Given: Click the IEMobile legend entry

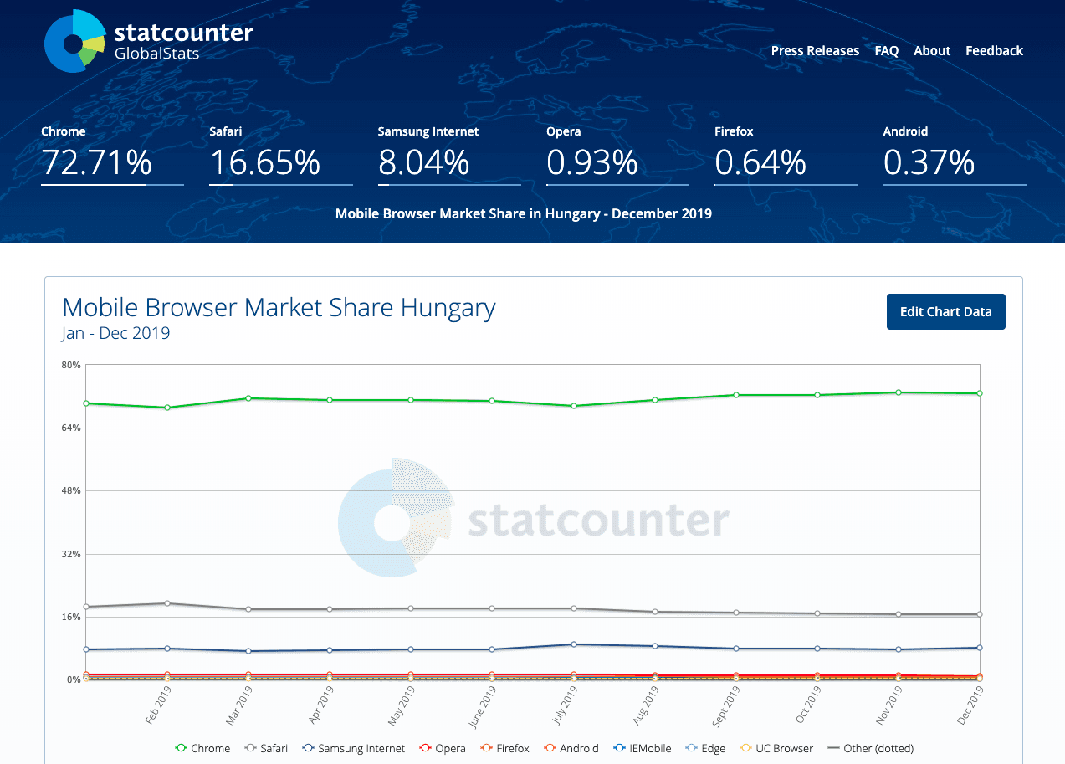Looking at the screenshot, I should point(642,748).
